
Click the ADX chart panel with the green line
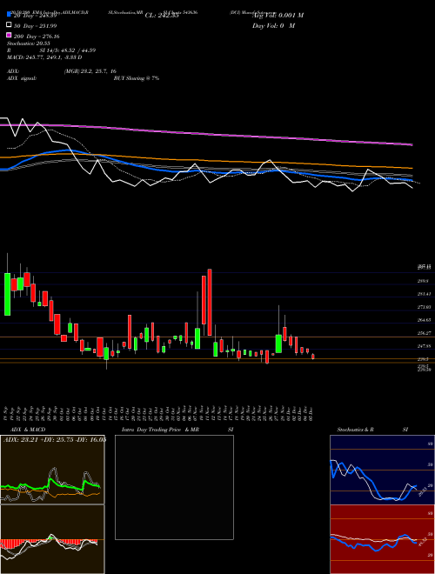52,470
